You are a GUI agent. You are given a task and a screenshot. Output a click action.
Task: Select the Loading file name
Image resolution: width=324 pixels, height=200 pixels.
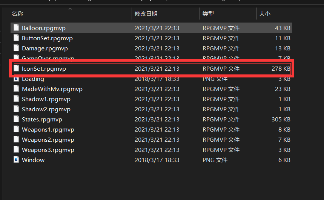click(33, 79)
